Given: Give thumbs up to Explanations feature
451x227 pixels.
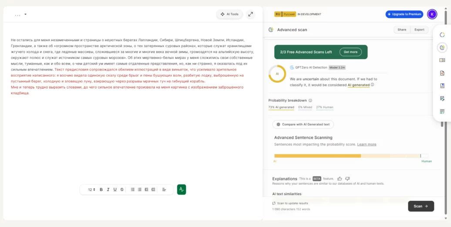Looking at the screenshot, I should [x=340, y=179].
